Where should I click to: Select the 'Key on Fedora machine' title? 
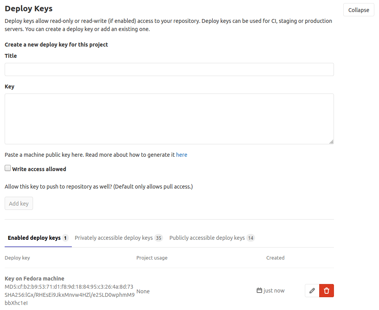pyautogui.click(x=35, y=278)
